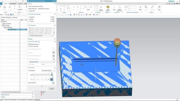The height and width of the screenshot is (101, 180).
Task: Select Unused Items in navigator
Action: 8,24
